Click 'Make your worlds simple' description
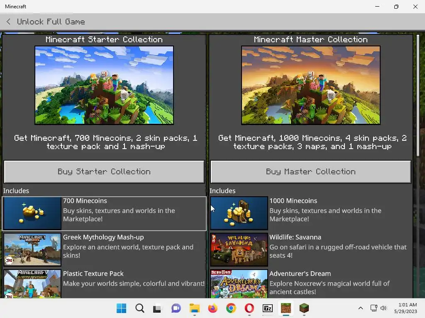This screenshot has width=425, height=318. pos(134,284)
